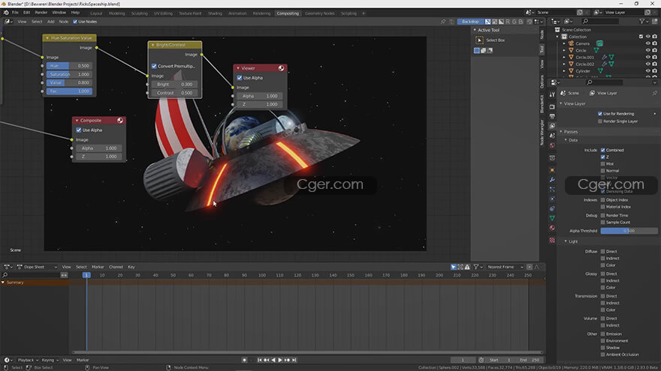Switch to the Shading workspace tab
The width and height of the screenshot is (661, 371).
215,13
